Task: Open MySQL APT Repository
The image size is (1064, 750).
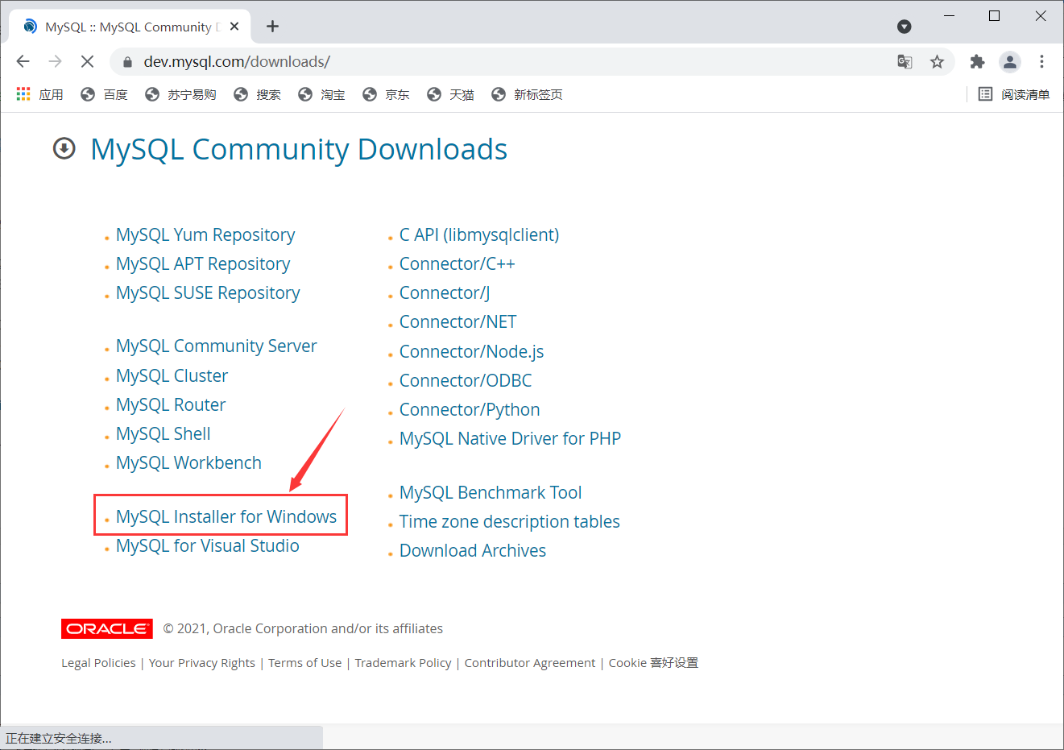Action: [203, 263]
